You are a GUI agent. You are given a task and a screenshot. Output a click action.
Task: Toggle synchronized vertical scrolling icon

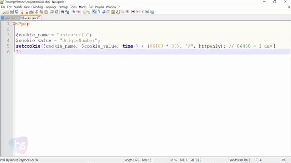tap(84, 12)
